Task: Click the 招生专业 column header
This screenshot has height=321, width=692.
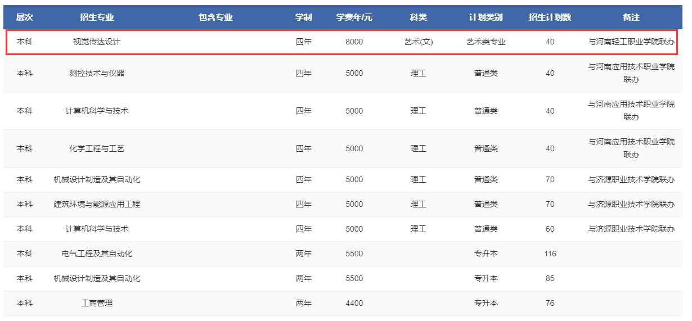Action: click(97, 17)
